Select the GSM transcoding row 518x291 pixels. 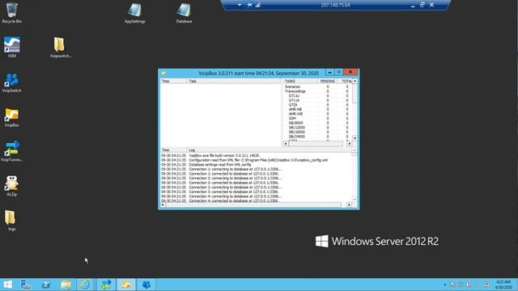(317, 119)
